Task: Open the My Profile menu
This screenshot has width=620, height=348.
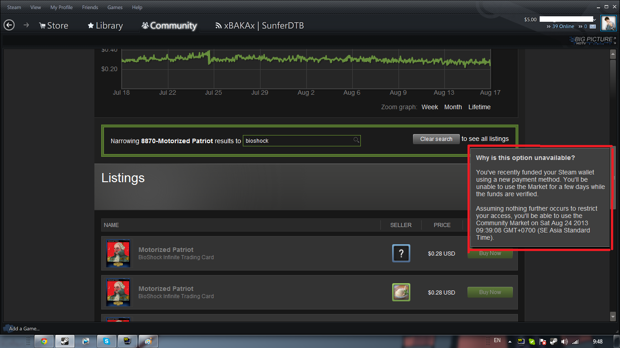Action: (61, 7)
